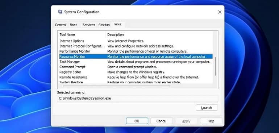Open Help for System Configuration
279x133 pixels.
(x=211, y=121)
